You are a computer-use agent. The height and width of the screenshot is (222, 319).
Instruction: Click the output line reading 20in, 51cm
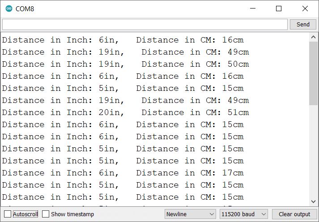125,112
